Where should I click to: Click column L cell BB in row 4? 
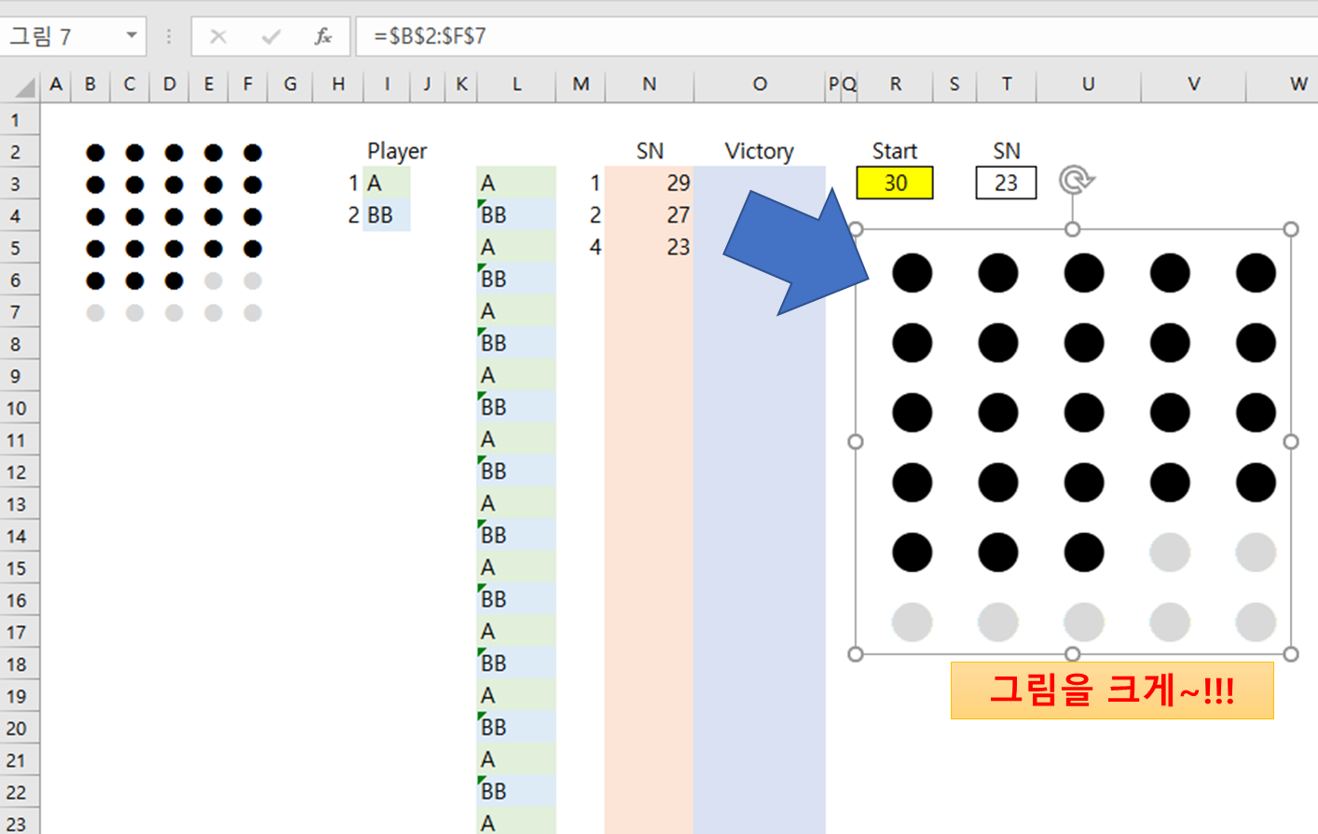click(x=516, y=215)
